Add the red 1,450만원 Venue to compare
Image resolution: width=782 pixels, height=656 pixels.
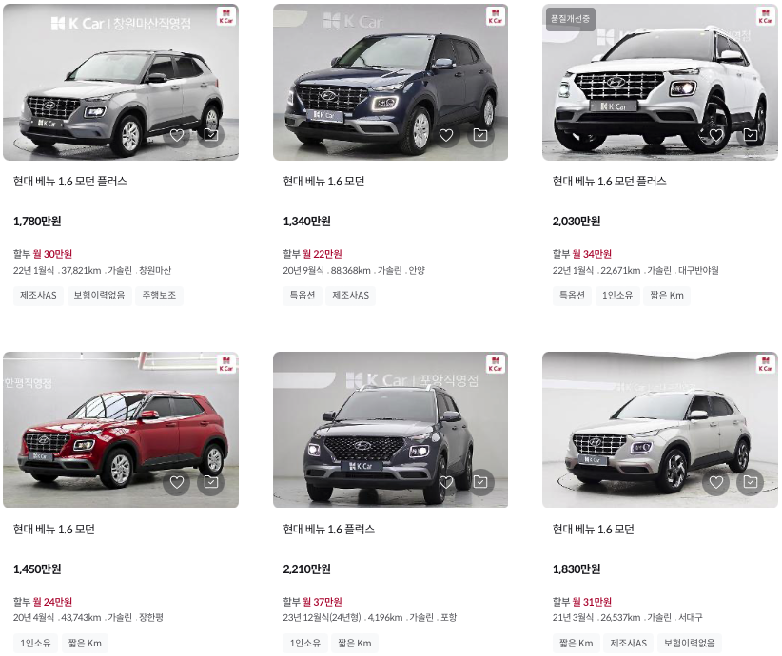pyautogui.click(x=211, y=482)
